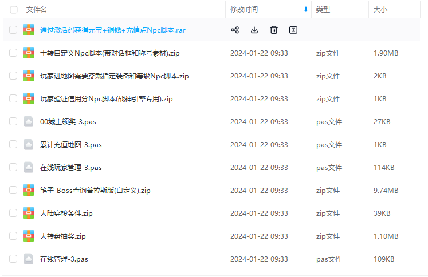Check the box for 累计充值地图-3.pas
This screenshot has width=428, height=277.
(x=13, y=144)
